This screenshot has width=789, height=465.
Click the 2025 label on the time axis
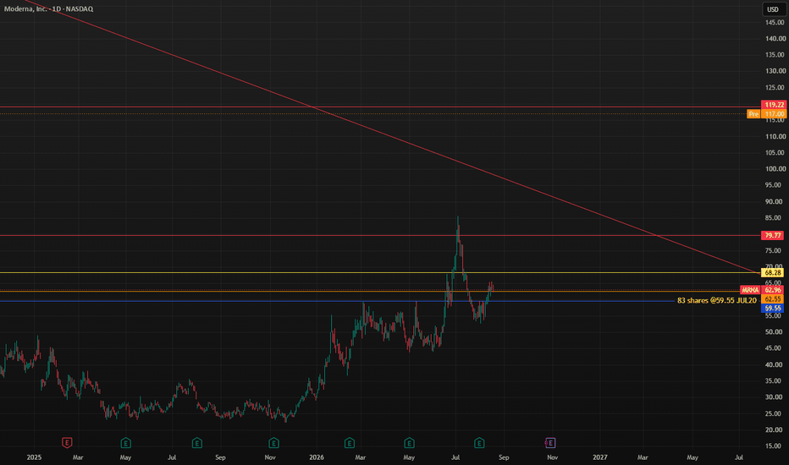[x=34, y=457]
